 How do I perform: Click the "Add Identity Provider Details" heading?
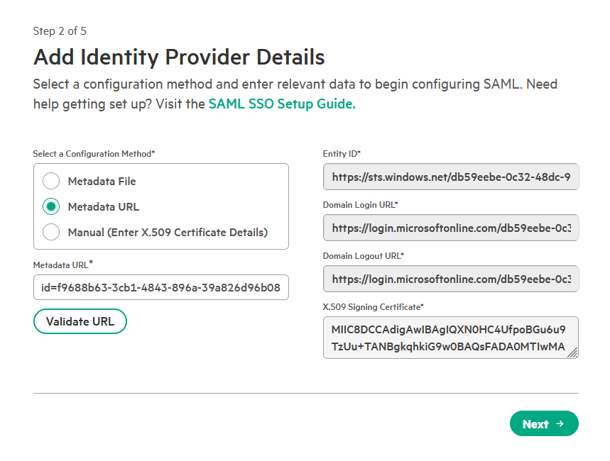[x=179, y=57]
